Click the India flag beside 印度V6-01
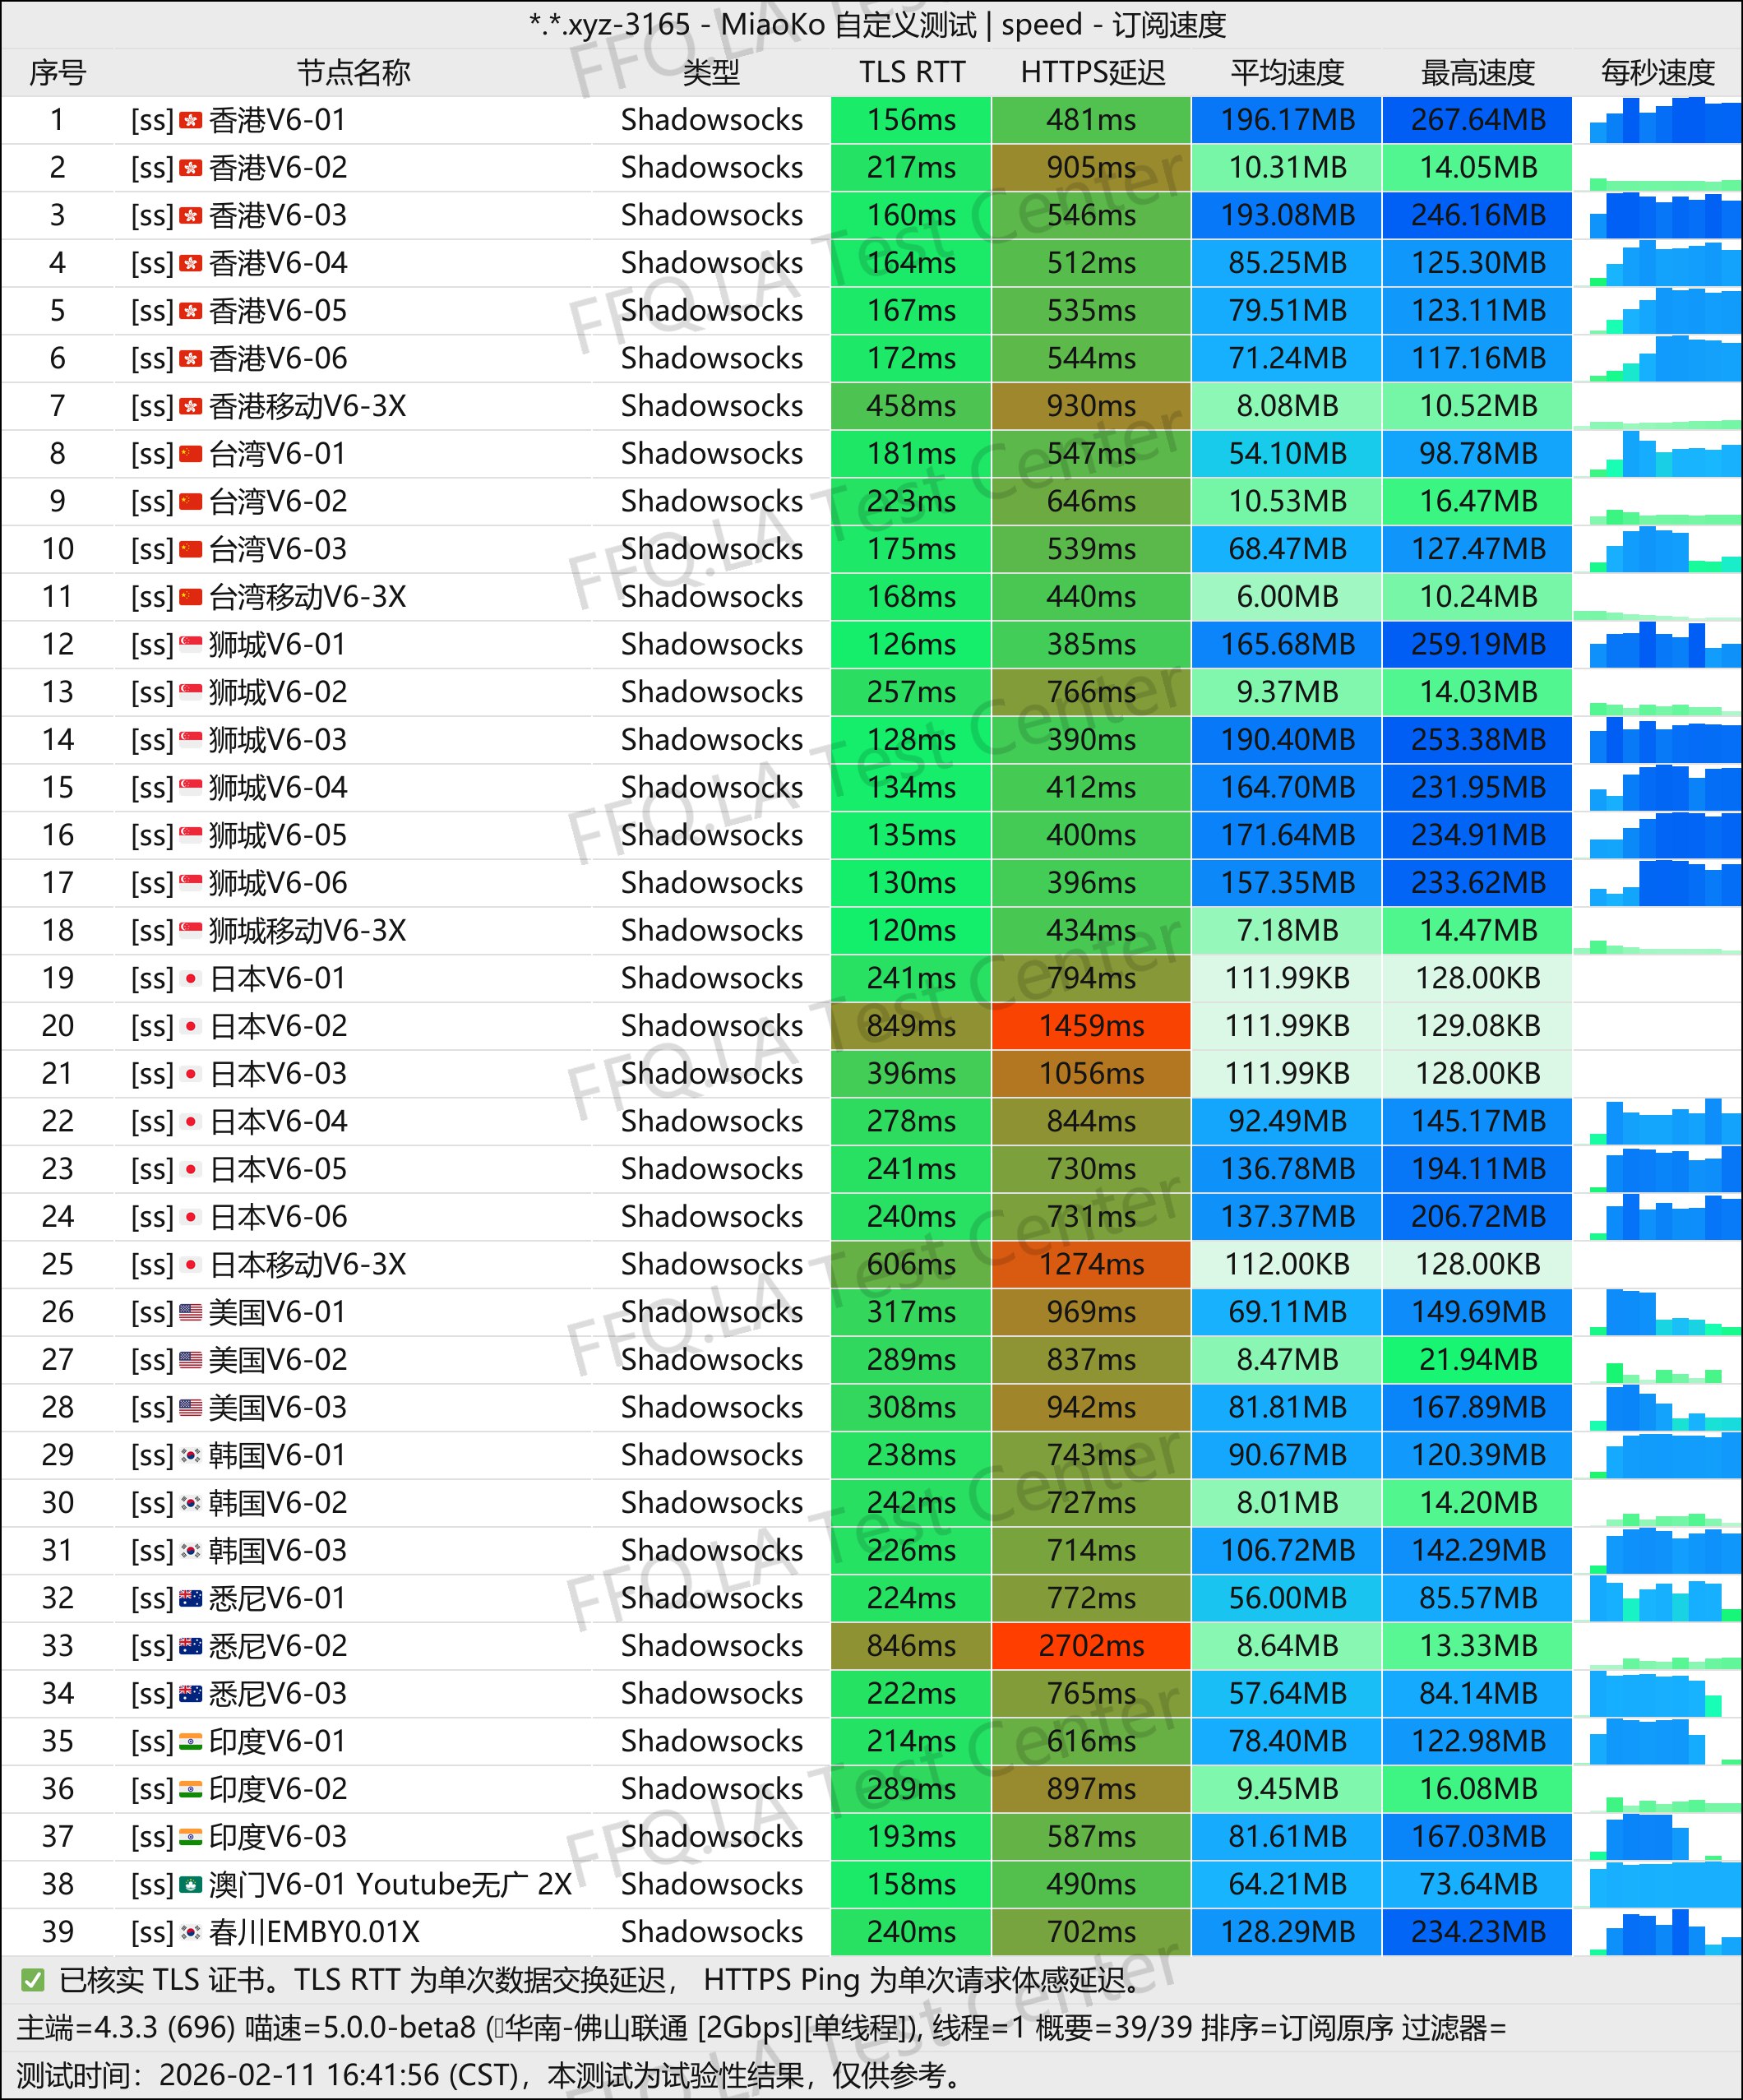The image size is (1743, 2100). [191, 1742]
